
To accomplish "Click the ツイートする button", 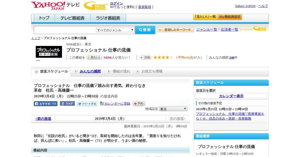I will pyautogui.click(x=87, y=104).
